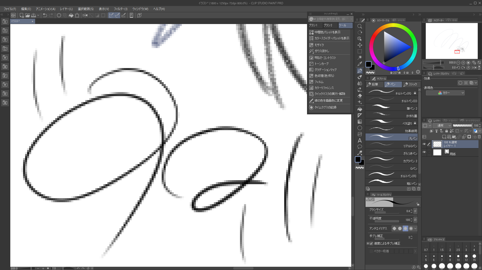This screenshot has width=482, height=270.
Task: Click the main black color swatch
Action: tap(368, 64)
